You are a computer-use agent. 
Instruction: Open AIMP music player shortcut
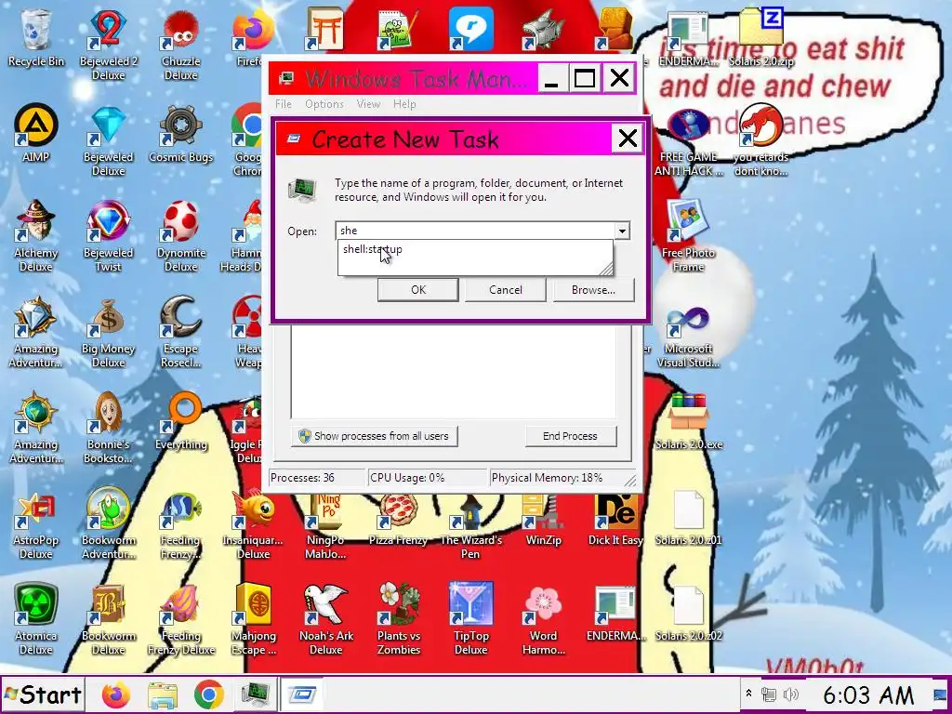[36, 134]
